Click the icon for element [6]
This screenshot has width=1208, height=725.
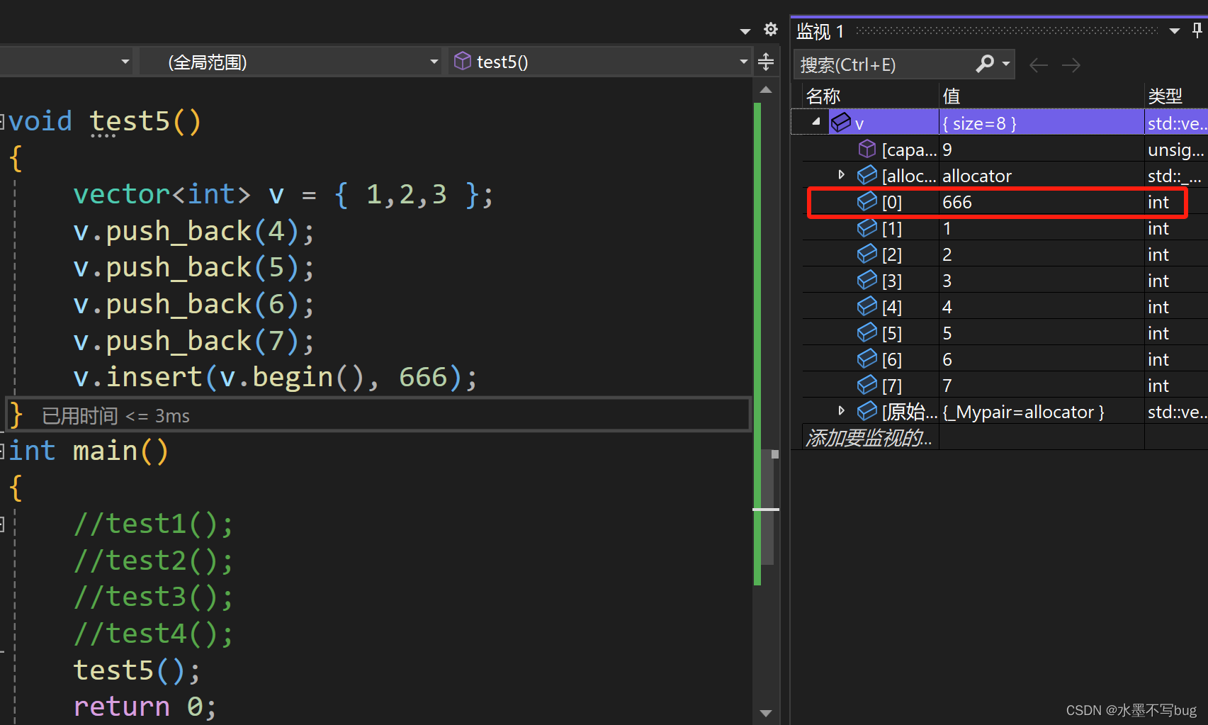click(x=867, y=359)
